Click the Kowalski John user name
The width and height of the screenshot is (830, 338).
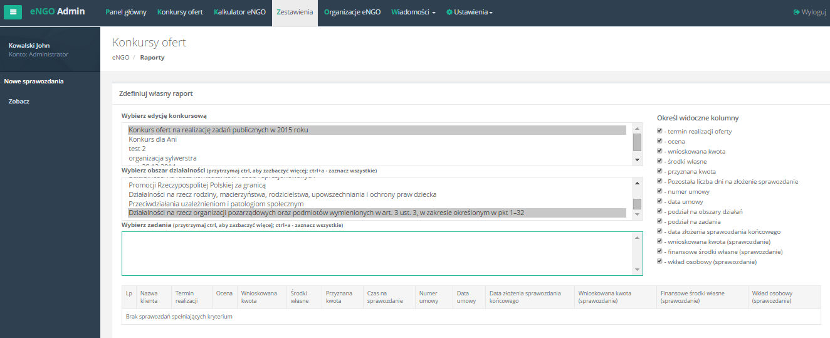point(29,45)
